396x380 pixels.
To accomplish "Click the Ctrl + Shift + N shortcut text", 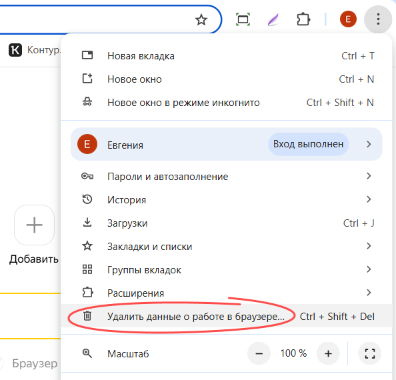I will pos(340,103).
